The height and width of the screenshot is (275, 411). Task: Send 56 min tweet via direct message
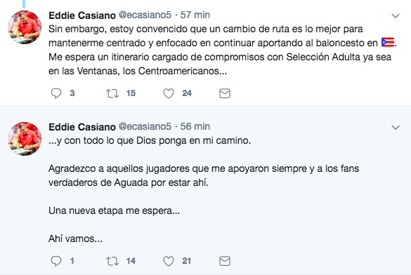225,261
